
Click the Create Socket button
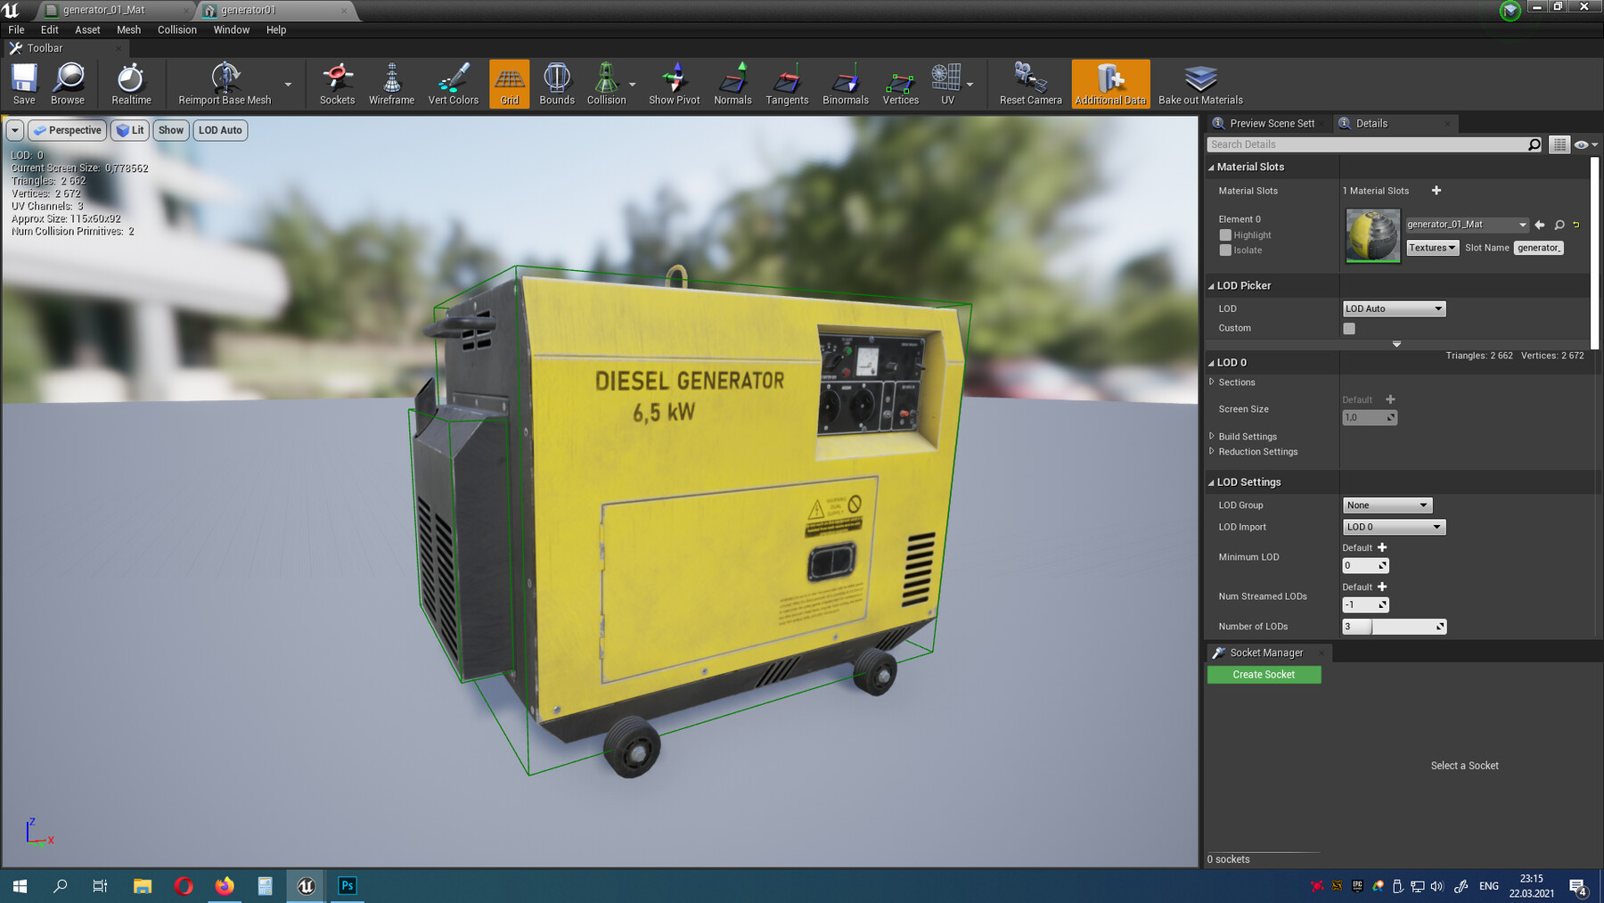click(1264, 674)
